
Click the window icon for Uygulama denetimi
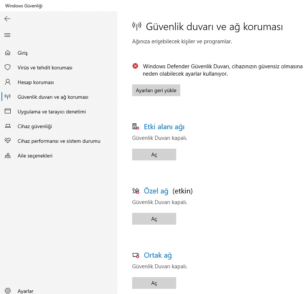[8, 111]
